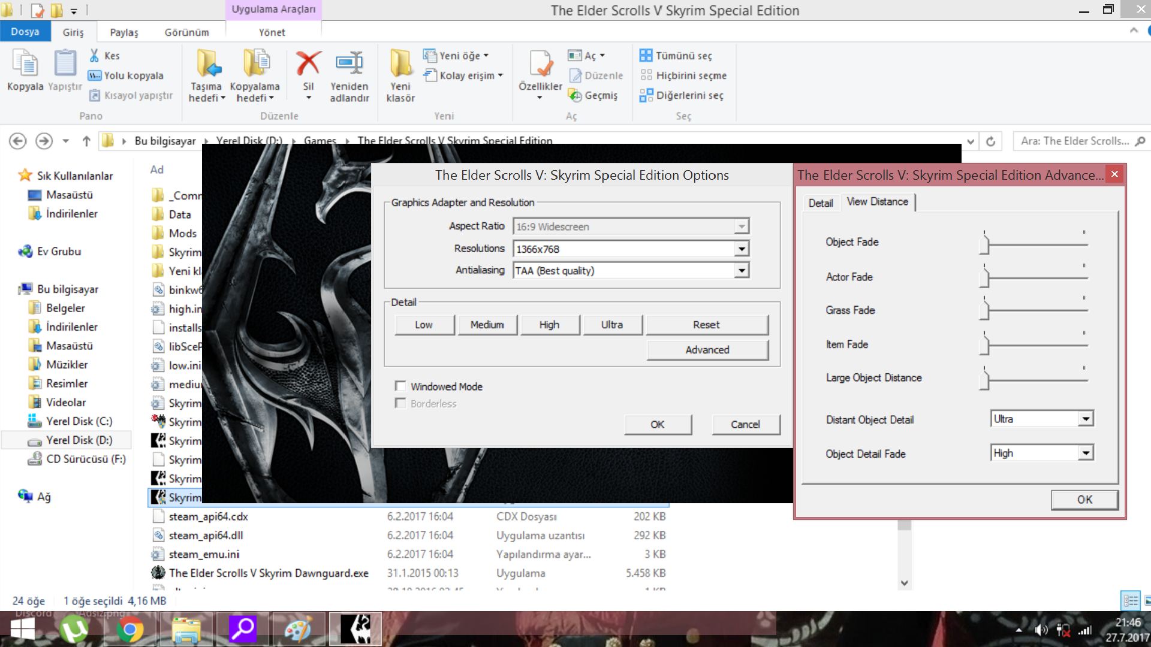This screenshot has width=1151, height=647.
Task: Click the Advanced button in Options
Action: 707,350
